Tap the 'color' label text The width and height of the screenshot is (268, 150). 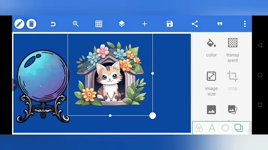pyautogui.click(x=211, y=55)
